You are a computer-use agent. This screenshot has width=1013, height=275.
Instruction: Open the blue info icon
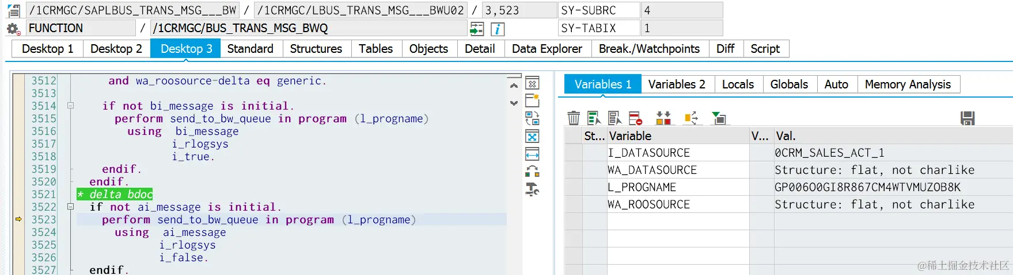click(x=498, y=29)
